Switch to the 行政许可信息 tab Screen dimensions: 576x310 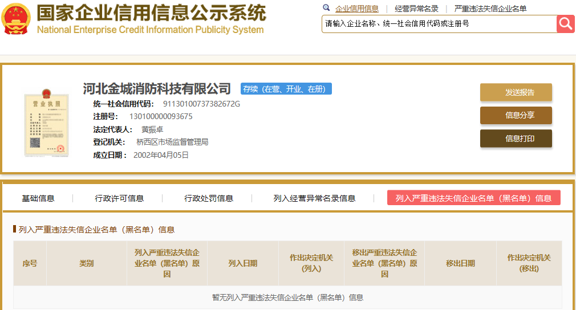[x=119, y=198]
